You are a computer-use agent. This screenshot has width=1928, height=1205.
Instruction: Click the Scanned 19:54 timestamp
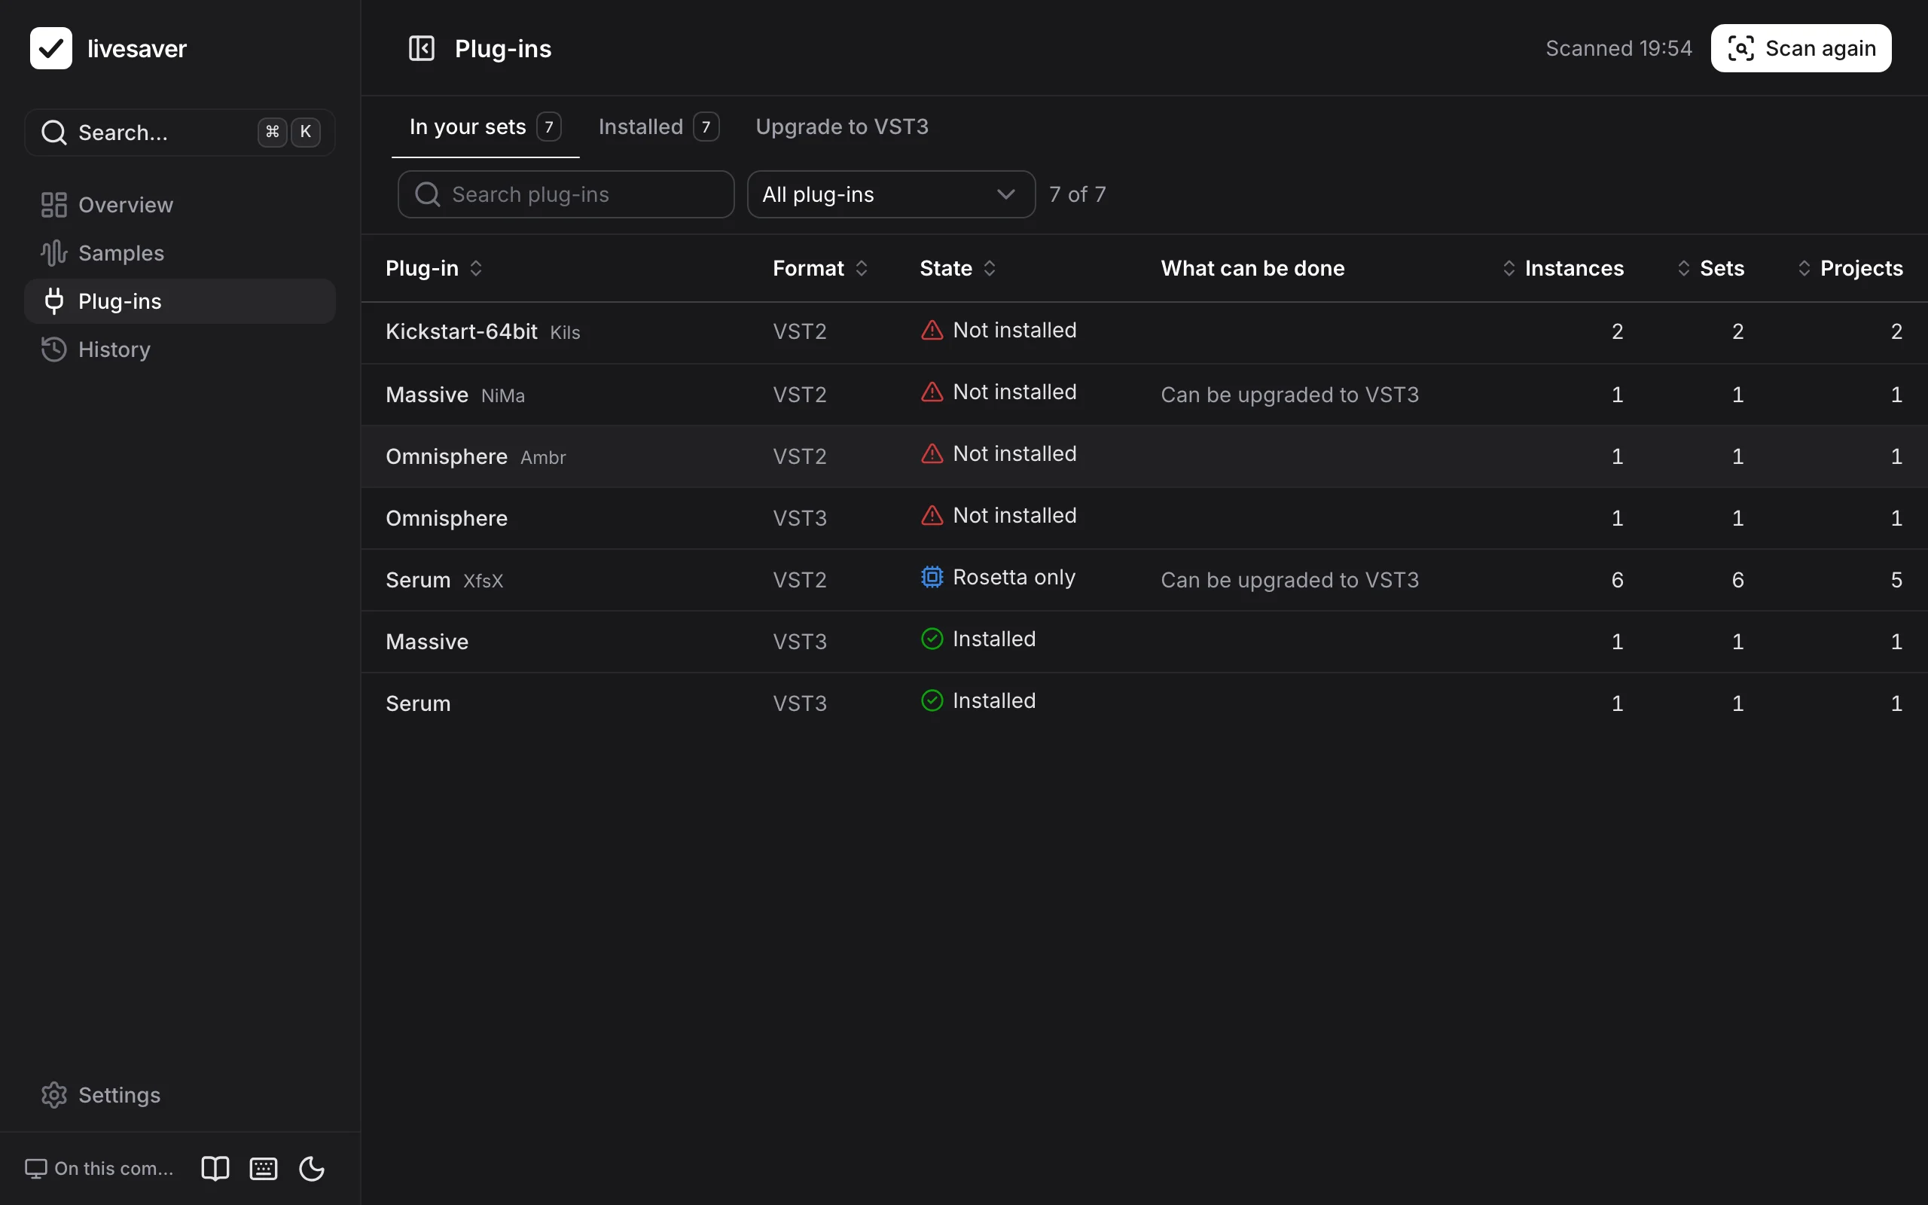coord(1618,49)
